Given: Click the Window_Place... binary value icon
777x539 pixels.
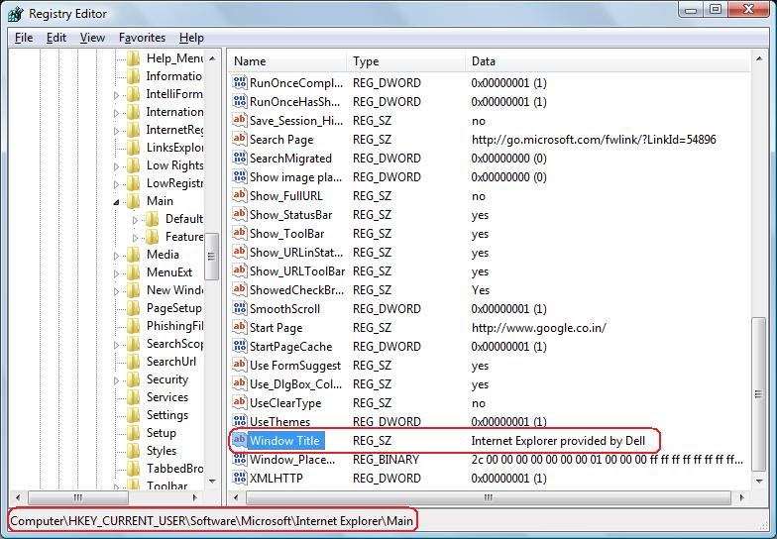Looking at the screenshot, I should 240,459.
